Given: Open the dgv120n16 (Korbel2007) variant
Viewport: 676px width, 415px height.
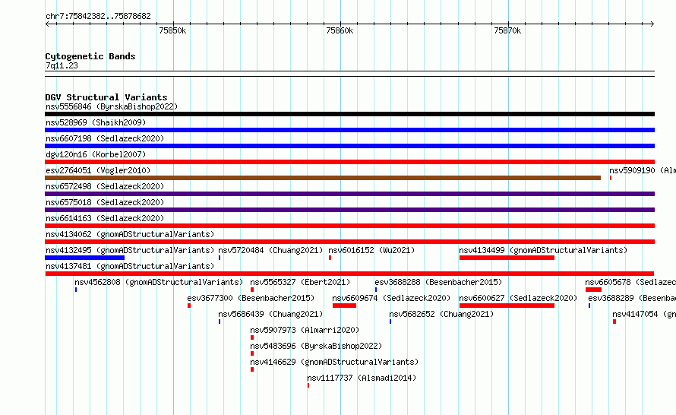Looking at the screenshot, I should tap(349, 162).
